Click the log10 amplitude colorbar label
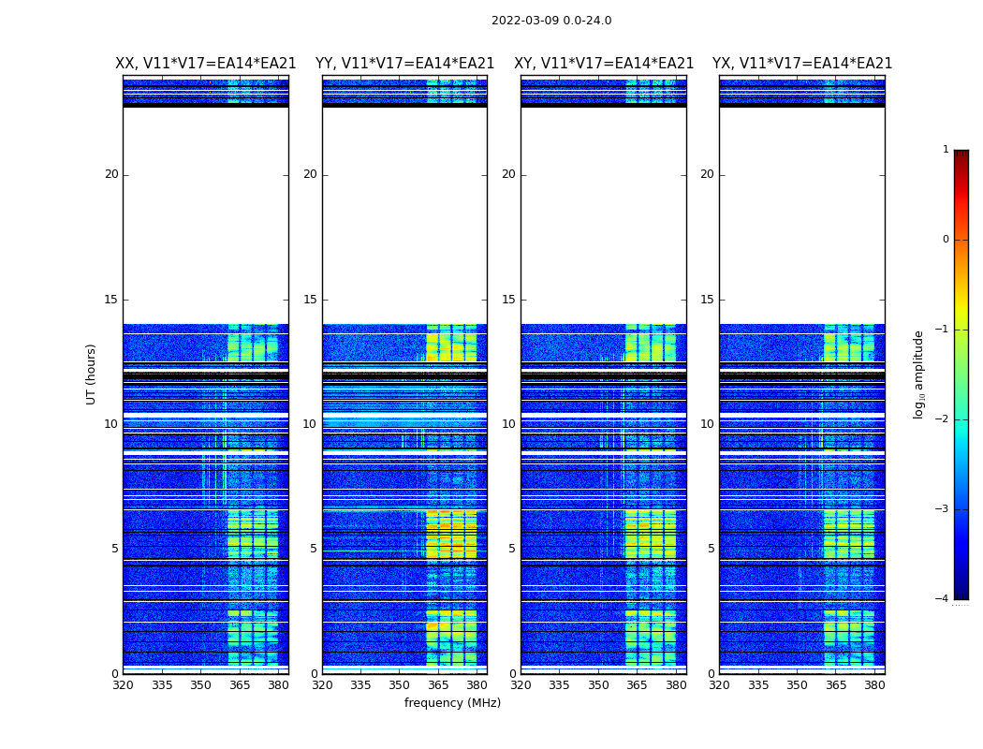The width and height of the screenshot is (983, 749). (x=918, y=374)
